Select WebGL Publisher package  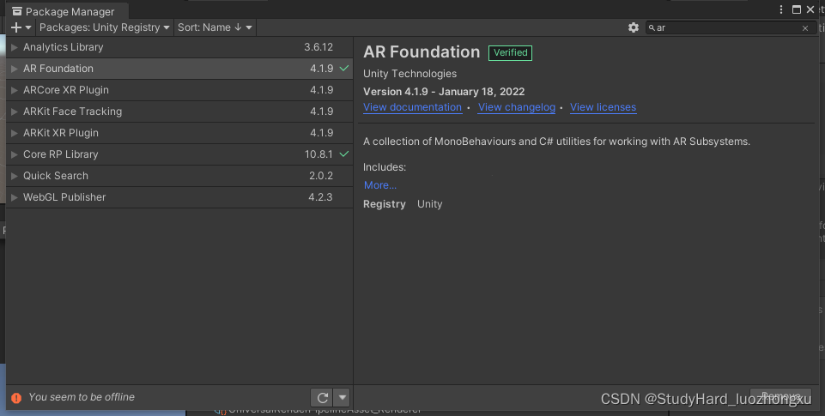[179, 197]
